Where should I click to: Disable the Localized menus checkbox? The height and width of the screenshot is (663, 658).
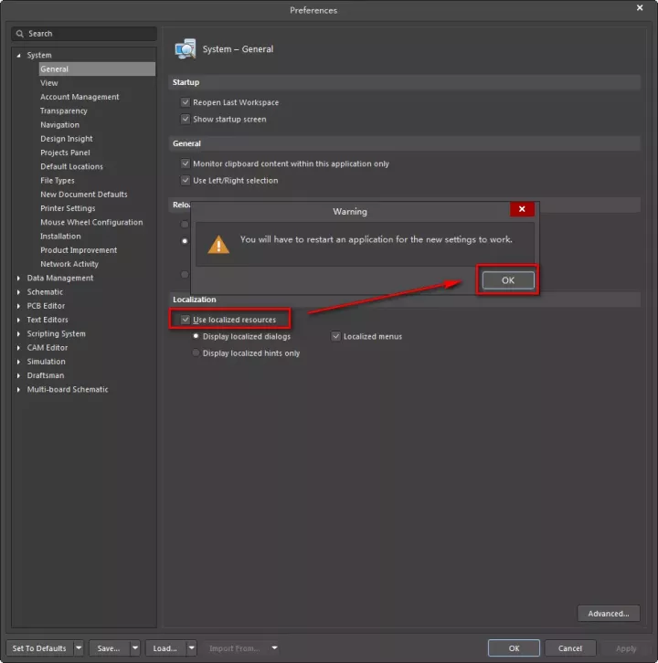[335, 336]
